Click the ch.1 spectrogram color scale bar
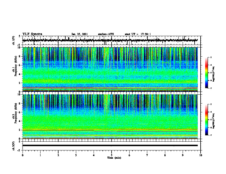226x174 pixels. [206, 73]
